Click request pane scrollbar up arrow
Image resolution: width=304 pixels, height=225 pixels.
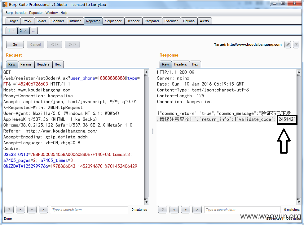[147, 72]
